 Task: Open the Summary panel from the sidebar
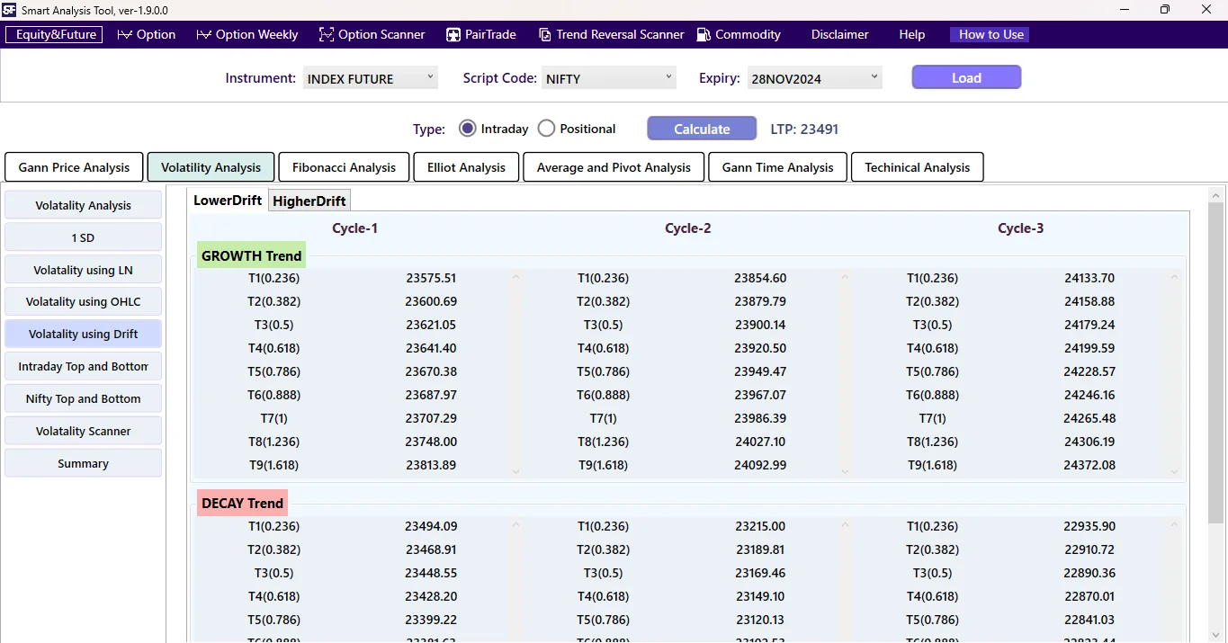83,462
